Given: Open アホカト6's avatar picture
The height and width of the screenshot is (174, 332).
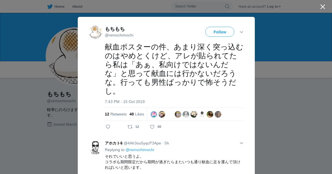Looking at the screenshot, I should pos(95,147).
